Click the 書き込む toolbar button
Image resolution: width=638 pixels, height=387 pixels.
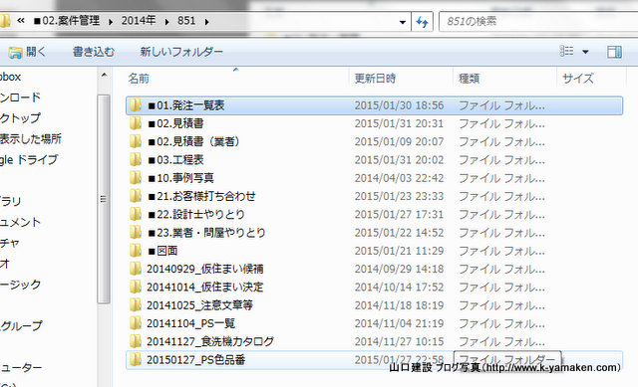94,52
